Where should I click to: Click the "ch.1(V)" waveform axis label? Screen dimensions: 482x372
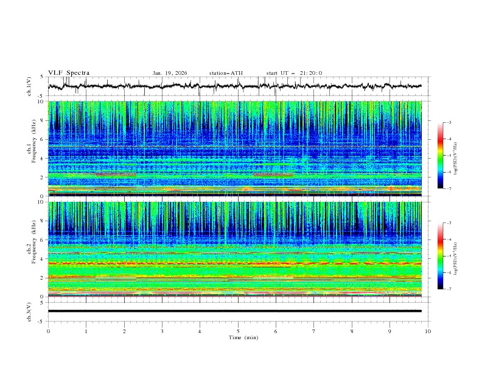pos(29,86)
